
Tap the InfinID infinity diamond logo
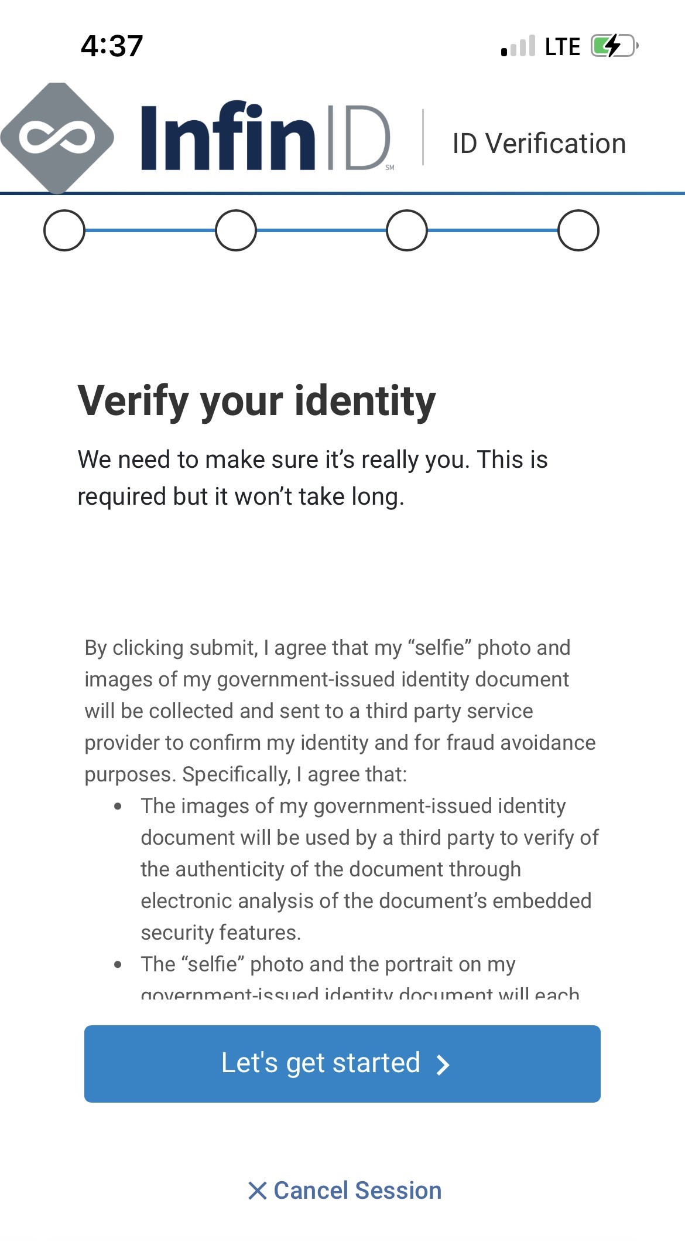pos(57,138)
